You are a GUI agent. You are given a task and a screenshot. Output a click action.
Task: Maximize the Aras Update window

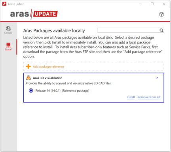click(152, 4)
